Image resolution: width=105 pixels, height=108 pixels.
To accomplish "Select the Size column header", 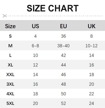I will tap(10, 26).
